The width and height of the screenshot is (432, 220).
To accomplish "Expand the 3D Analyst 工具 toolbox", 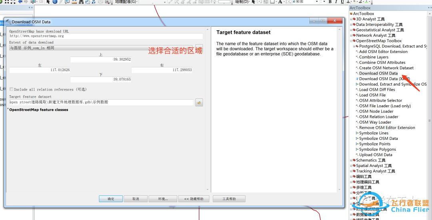I will (351, 19).
